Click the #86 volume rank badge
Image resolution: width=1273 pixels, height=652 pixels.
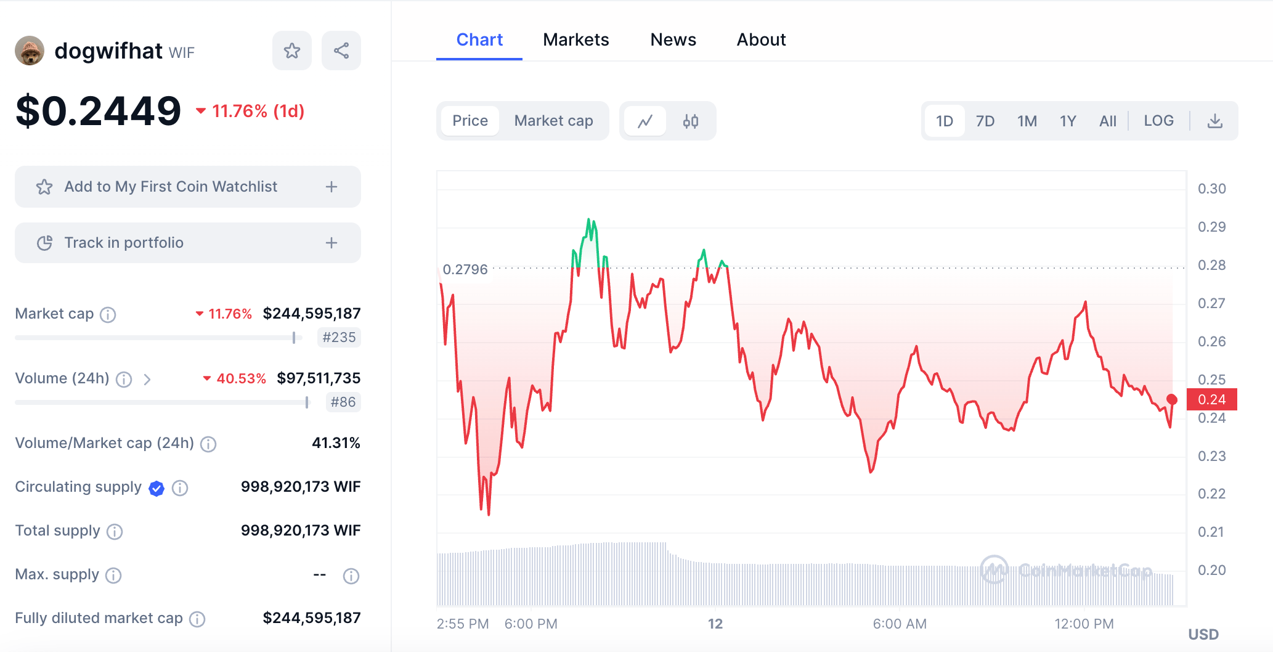point(343,402)
